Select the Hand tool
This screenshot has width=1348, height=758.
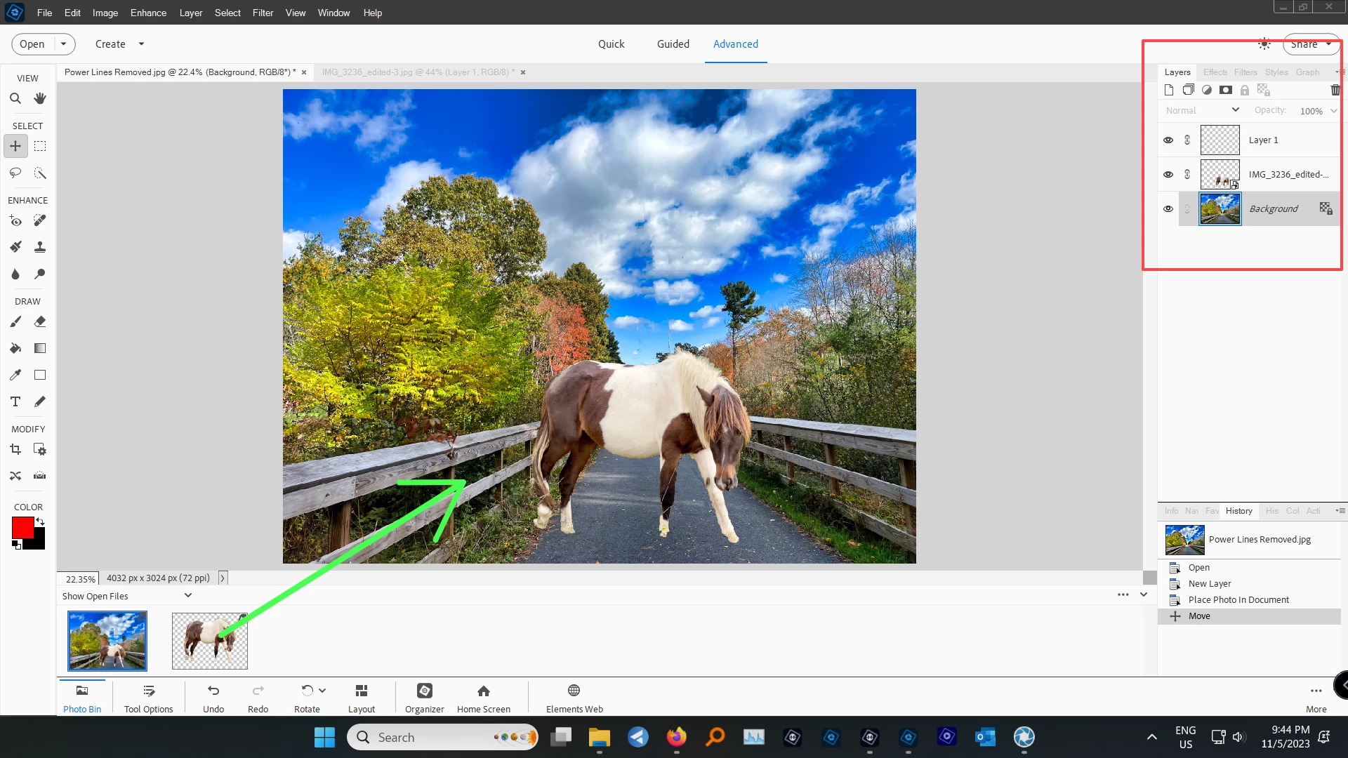pos(40,99)
